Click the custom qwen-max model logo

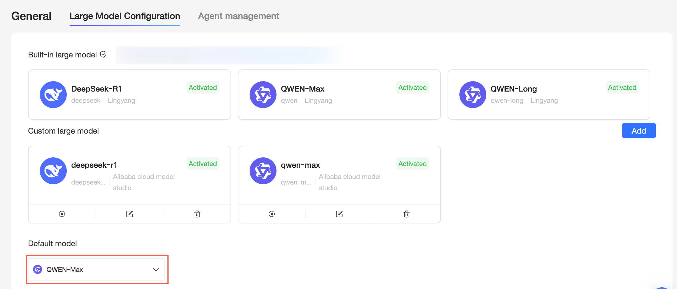click(x=263, y=171)
